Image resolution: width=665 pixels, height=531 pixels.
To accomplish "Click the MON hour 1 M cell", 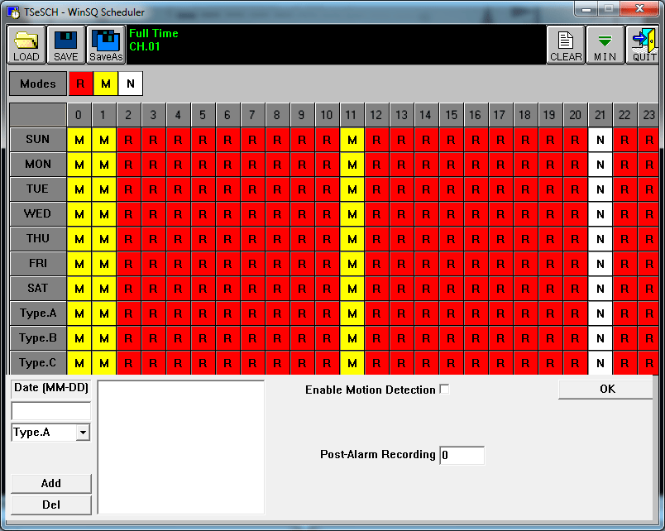I will pyautogui.click(x=104, y=165).
